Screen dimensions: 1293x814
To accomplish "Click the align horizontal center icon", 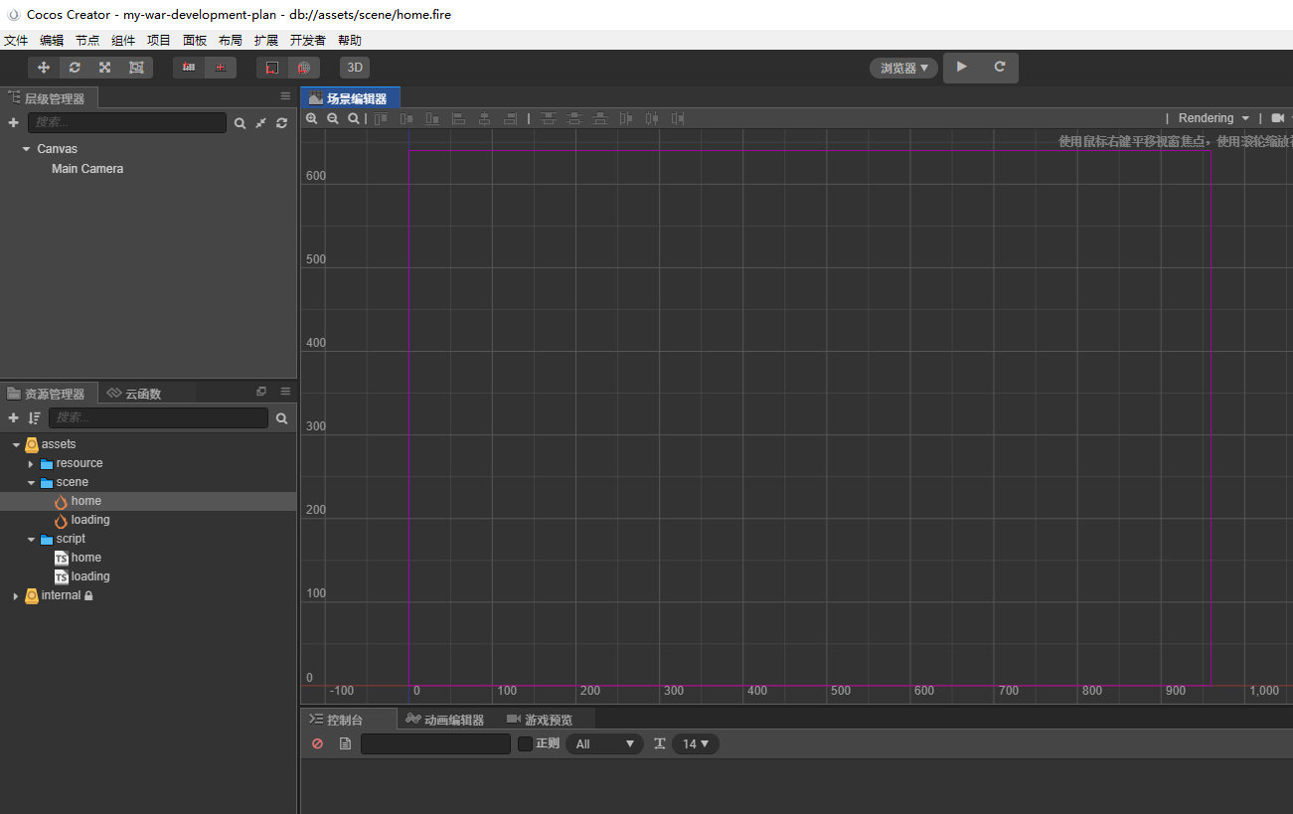I will click(484, 118).
